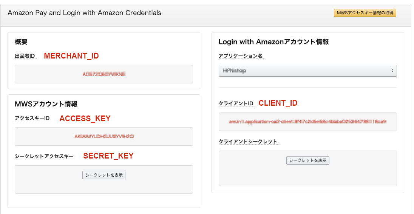Click the Amazon Pay and Login page title
The width and height of the screenshot is (414, 214).
point(85,13)
